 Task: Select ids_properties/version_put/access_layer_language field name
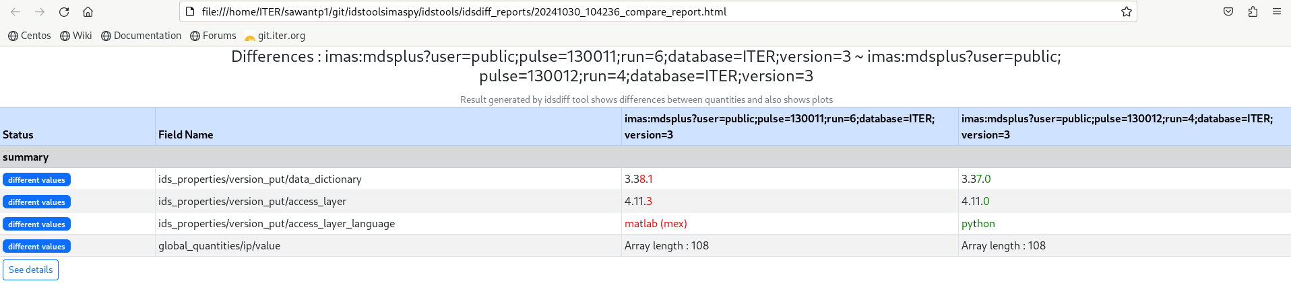click(276, 223)
